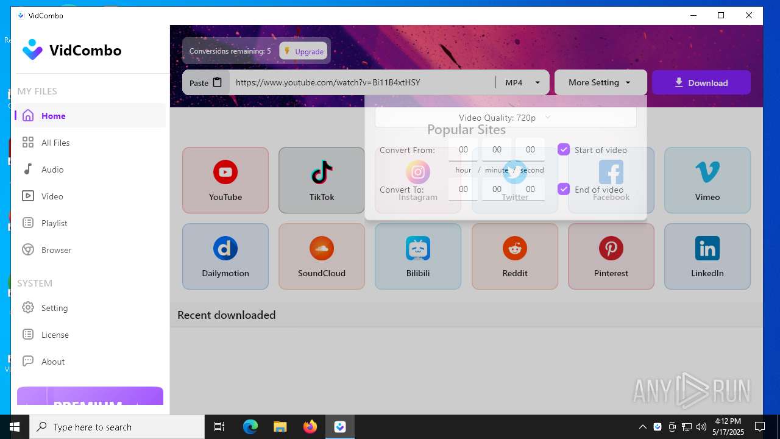
Task: Open Playlist section in sidebar
Action: point(90,223)
